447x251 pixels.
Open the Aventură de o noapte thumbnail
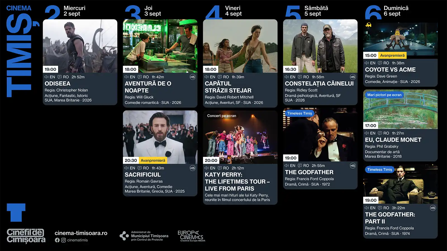160,46
